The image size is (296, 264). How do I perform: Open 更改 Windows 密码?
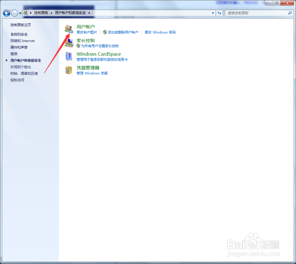[x=160, y=32]
